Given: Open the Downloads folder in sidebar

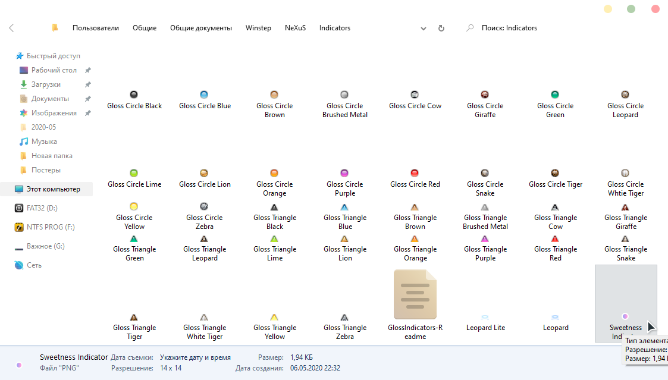Looking at the screenshot, I should tap(46, 84).
